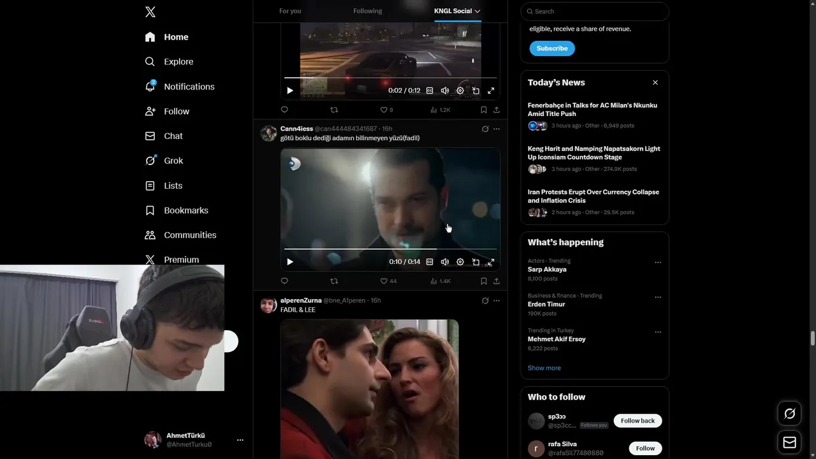Seek on the top car video progress bar
This screenshot has height=459, width=816.
pos(390,78)
